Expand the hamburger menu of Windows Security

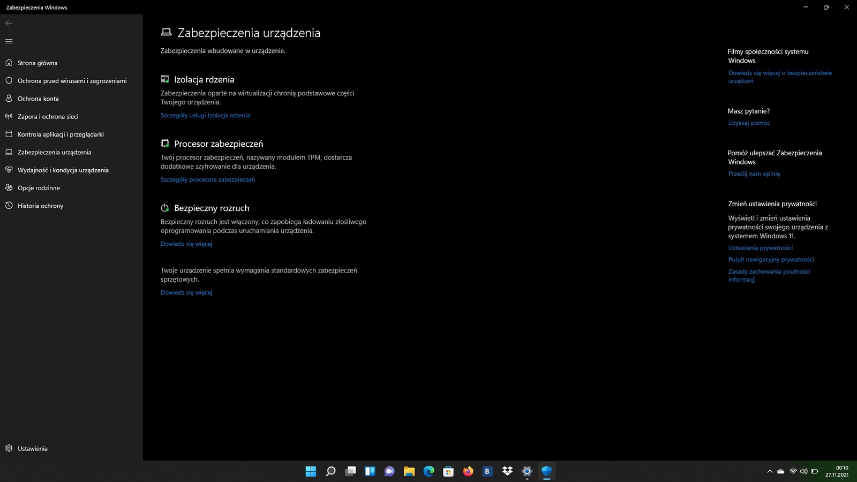click(x=9, y=41)
